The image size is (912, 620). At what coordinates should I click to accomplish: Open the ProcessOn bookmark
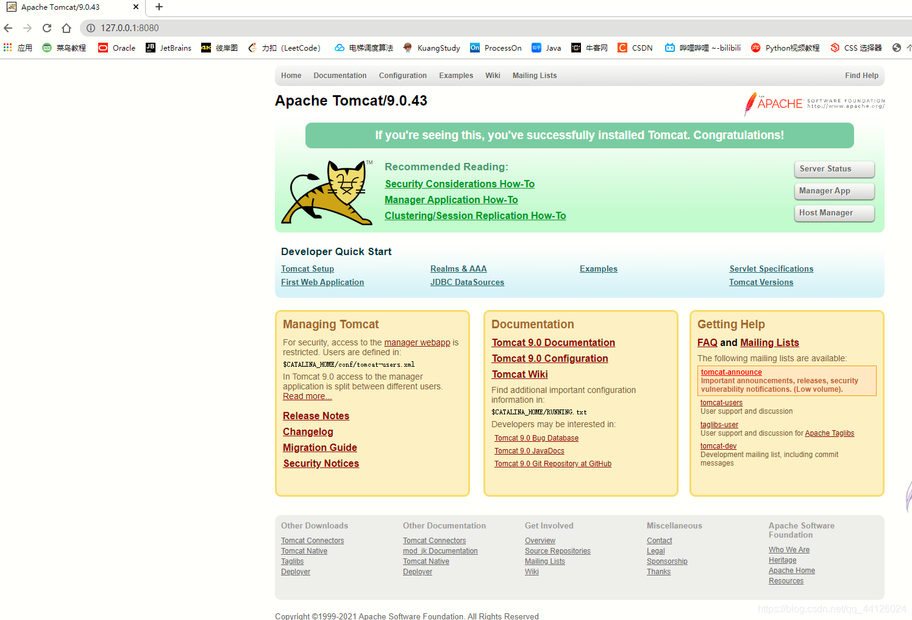click(x=496, y=48)
